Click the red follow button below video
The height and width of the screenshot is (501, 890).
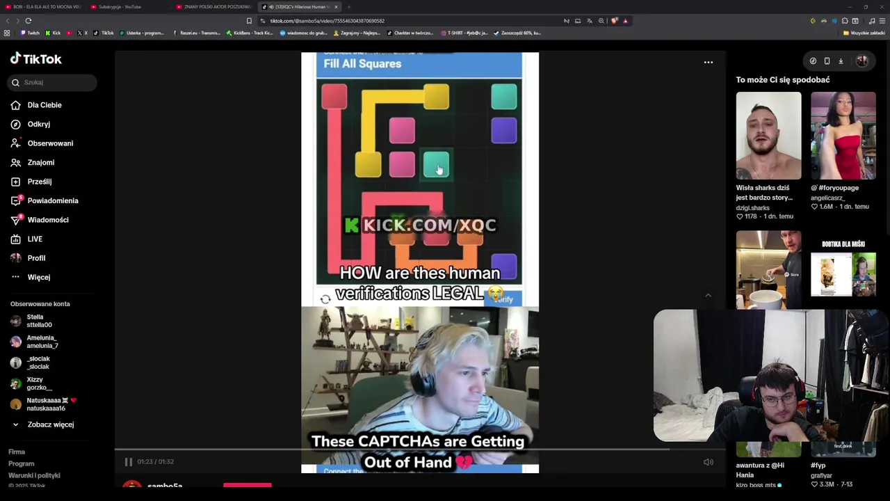click(248, 485)
